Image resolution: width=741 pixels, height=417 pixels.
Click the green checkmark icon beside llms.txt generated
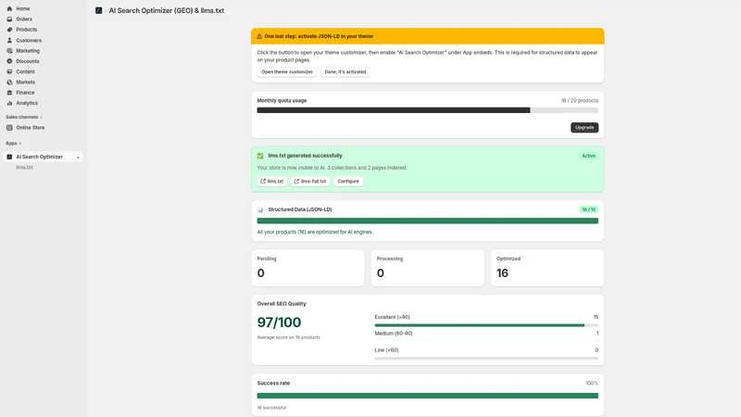point(260,156)
